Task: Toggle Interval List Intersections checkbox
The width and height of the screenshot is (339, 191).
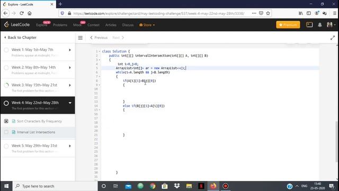Action: pos(6,132)
